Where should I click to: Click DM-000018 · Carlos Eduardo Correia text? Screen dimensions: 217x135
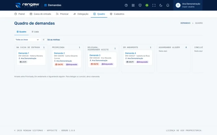[x=66, y=57]
